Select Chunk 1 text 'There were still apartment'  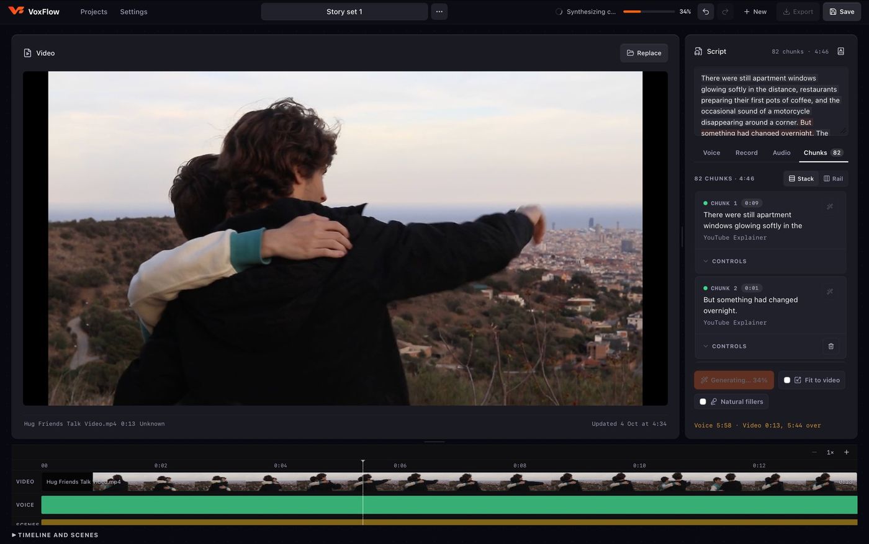click(747, 215)
